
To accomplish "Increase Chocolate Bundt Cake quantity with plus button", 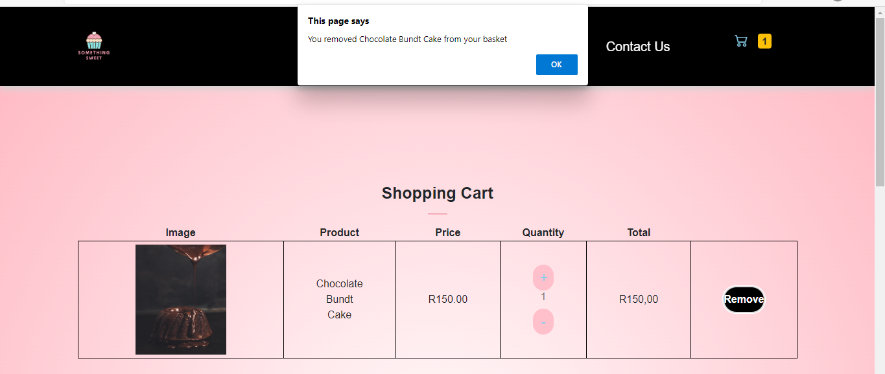I will pos(543,277).
